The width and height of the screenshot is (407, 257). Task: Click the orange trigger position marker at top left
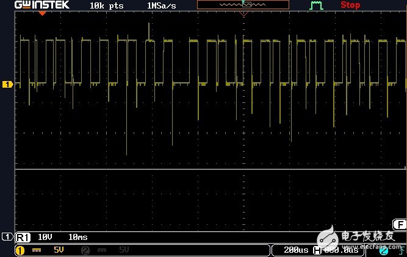pos(42,13)
